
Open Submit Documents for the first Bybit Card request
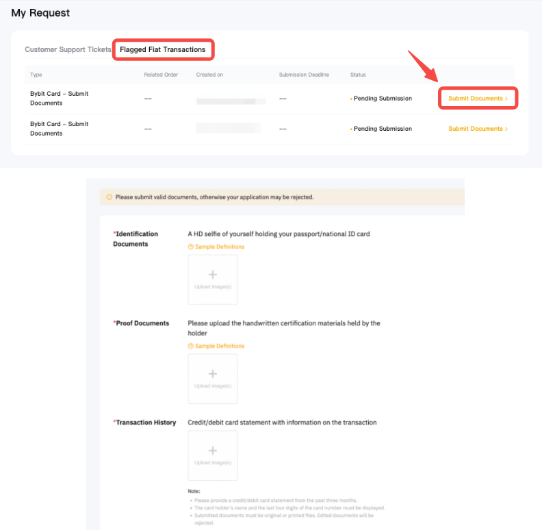pyautogui.click(x=476, y=99)
